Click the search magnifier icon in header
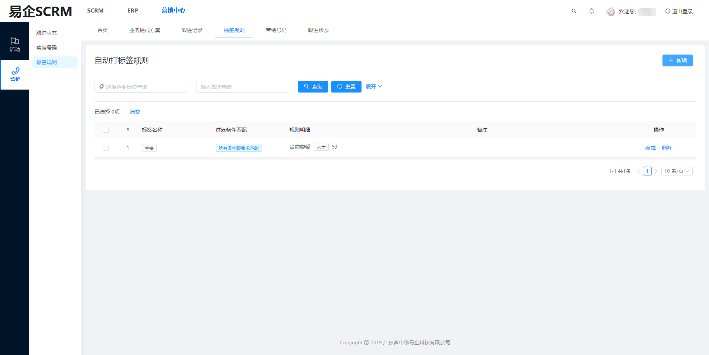This screenshot has width=709, height=355. [x=574, y=11]
